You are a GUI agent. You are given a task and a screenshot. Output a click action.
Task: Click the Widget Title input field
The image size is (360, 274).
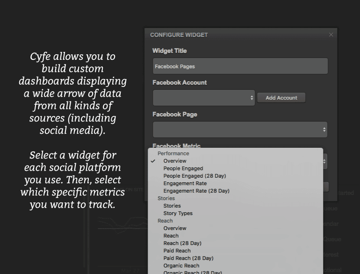point(240,66)
